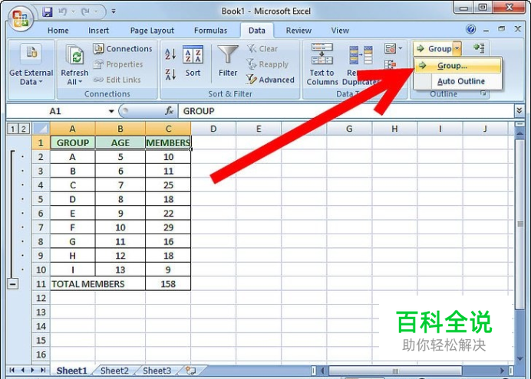Collapse outline group with minus button

click(x=12, y=284)
